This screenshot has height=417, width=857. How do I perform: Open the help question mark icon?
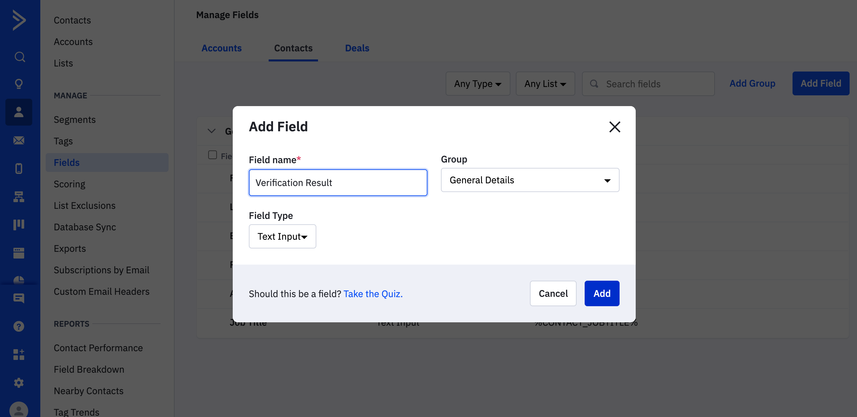[x=19, y=326]
